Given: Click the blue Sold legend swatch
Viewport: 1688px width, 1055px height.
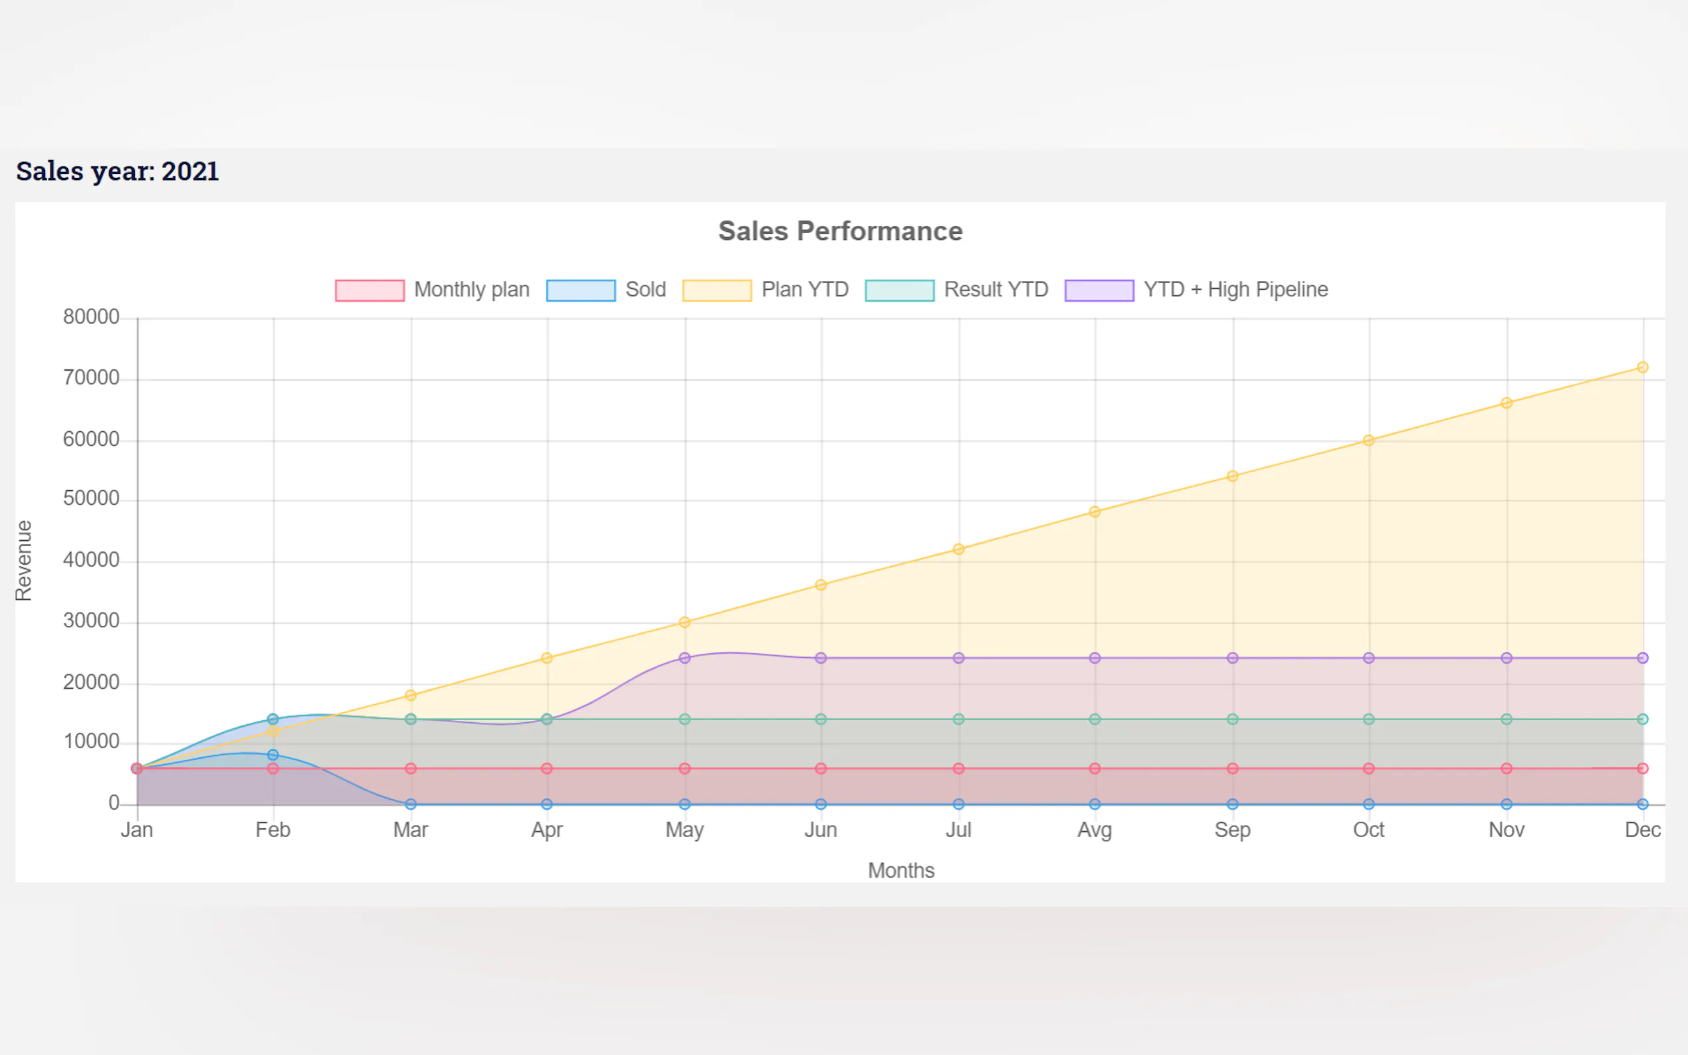Looking at the screenshot, I should [x=581, y=290].
